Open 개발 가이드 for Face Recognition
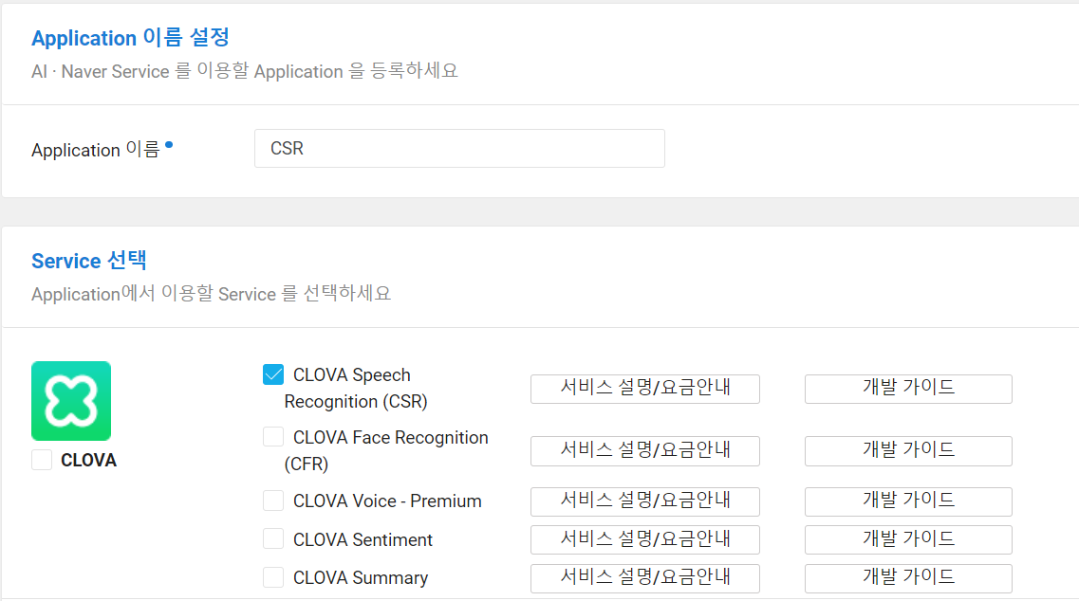Screen dimensions: 1079x601 908,451
